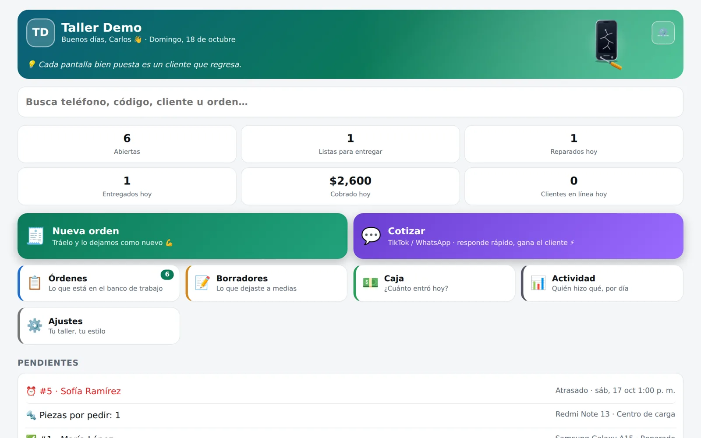This screenshot has height=438, width=701.
Task: Open the Reparados hoy stat tile
Action: (x=574, y=144)
